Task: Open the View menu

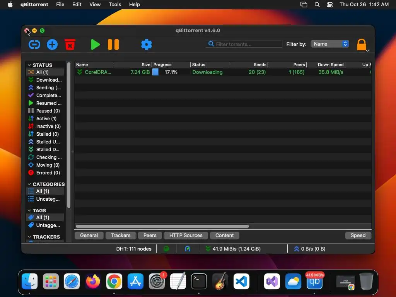Action: coord(95,5)
